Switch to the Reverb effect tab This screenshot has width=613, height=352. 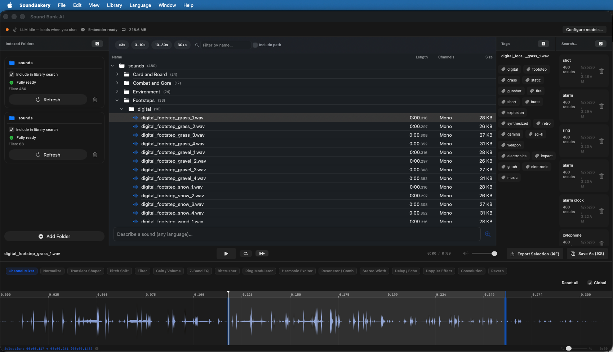pos(497,271)
